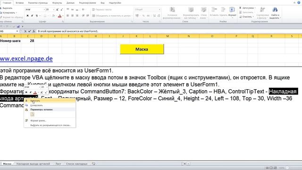Click the ribbon fill color bucket icon
This screenshot has width=302, height=170.
tap(53, 16)
